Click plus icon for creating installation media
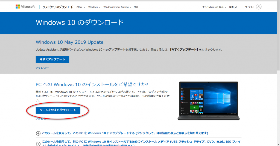The width and height of the screenshot is (280, 146). click(x=38, y=143)
